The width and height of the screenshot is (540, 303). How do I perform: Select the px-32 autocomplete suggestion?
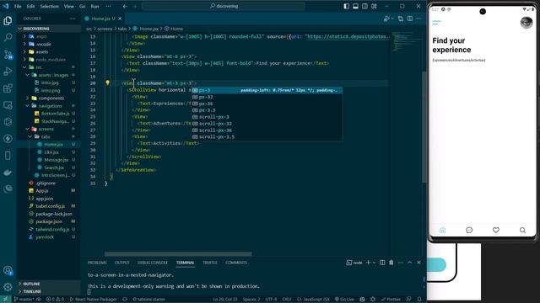(267, 97)
